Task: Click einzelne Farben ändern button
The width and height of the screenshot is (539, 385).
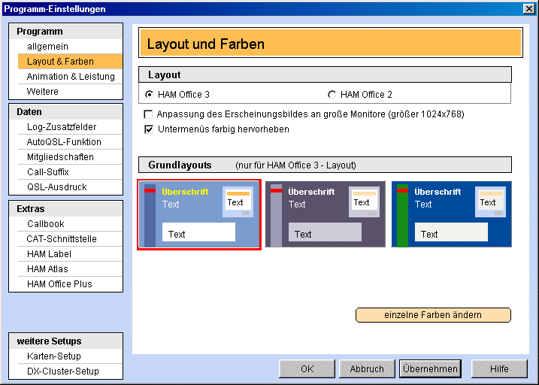Action: click(x=433, y=315)
